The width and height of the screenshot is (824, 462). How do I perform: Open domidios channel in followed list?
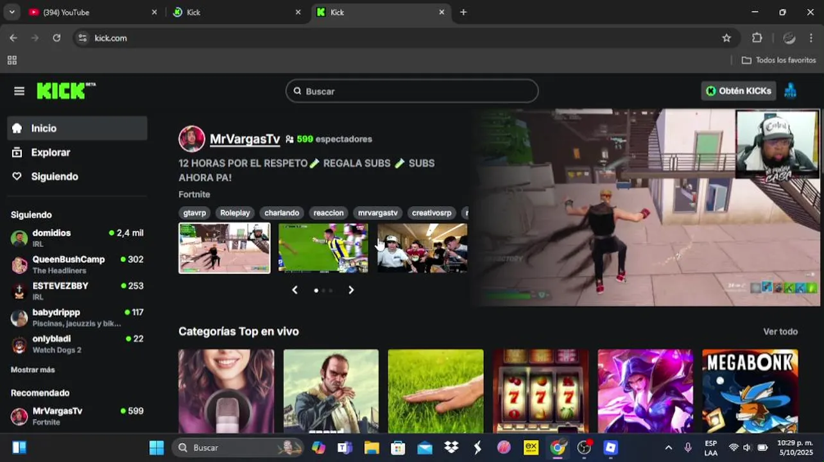(x=77, y=238)
